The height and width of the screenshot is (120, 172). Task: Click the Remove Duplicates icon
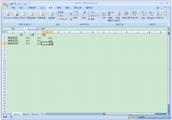[111, 13]
